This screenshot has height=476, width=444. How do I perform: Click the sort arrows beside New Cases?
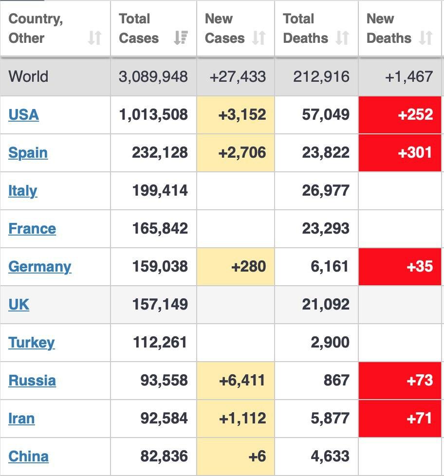[x=259, y=38]
